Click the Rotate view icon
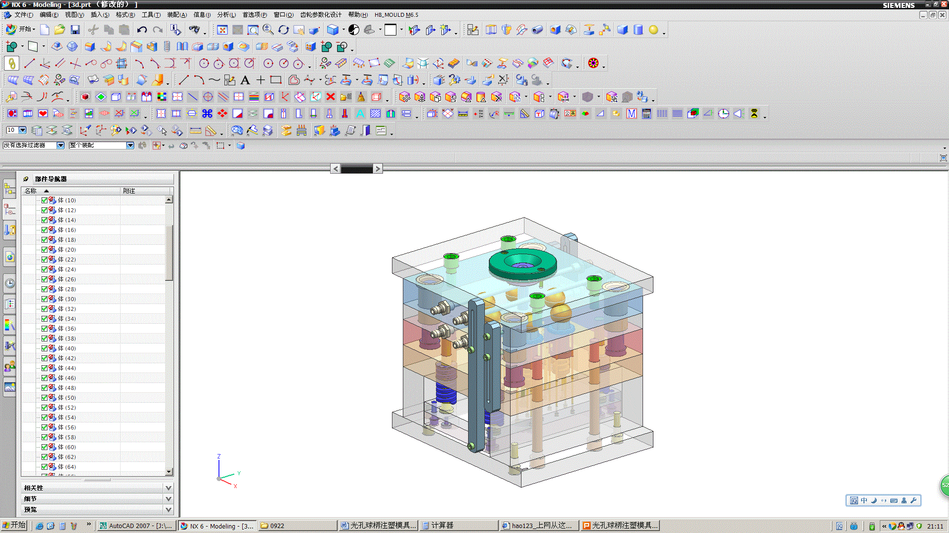Screen dimensions: 949x533 (x=283, y=30)
